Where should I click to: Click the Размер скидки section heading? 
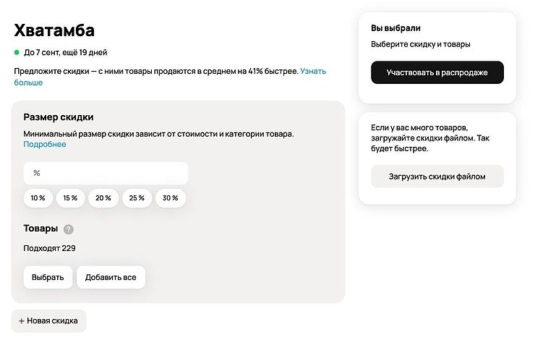pyautogui.click(x=59, y=117)
